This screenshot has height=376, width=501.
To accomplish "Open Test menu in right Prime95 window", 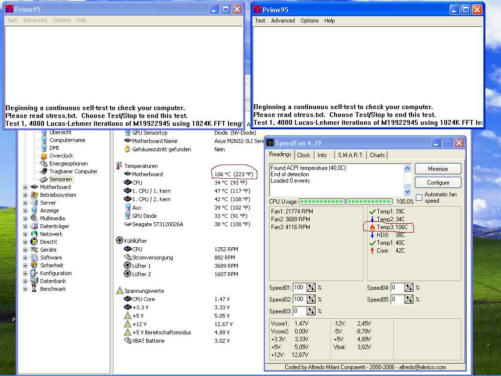I will 260,21.
